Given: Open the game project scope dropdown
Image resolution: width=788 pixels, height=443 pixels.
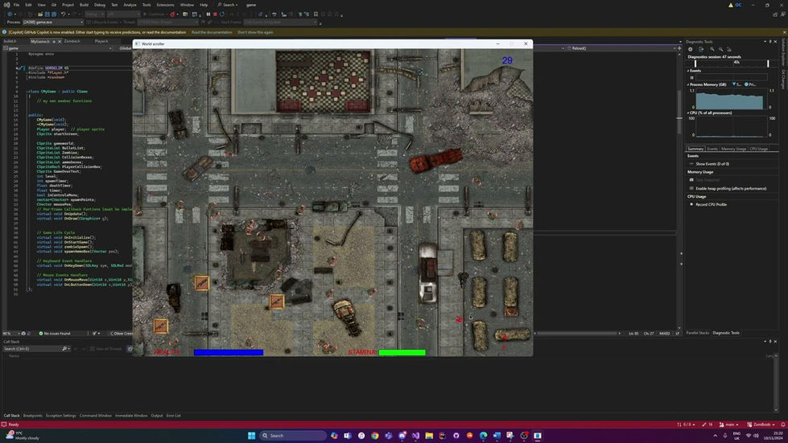Looking at the screenshot, I should 60,48.
